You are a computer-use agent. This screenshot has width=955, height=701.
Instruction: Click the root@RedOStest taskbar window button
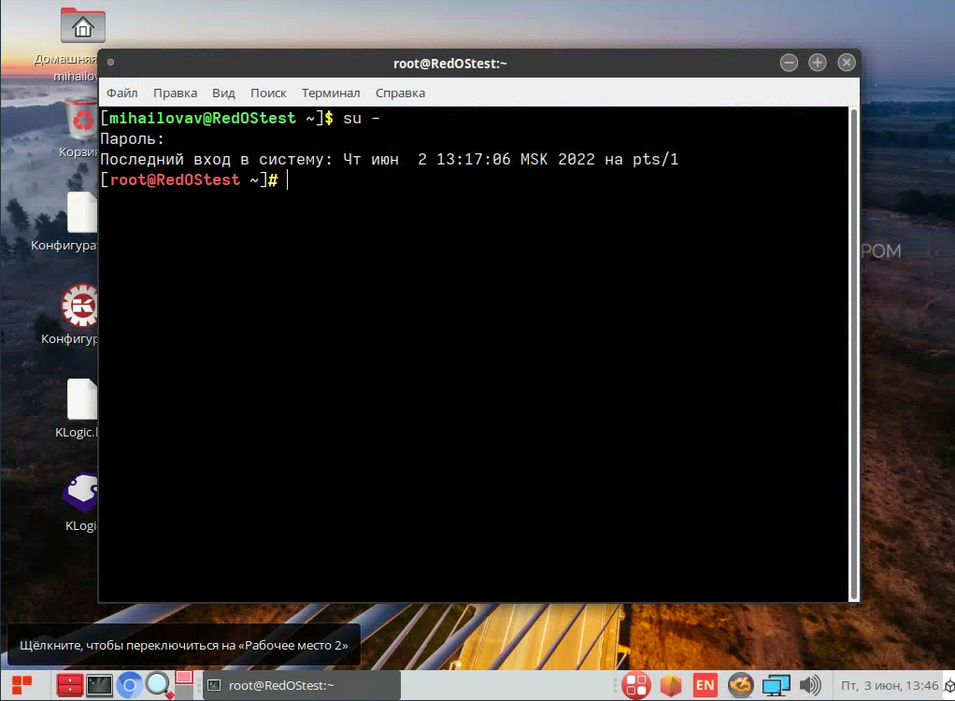point(301,685)
